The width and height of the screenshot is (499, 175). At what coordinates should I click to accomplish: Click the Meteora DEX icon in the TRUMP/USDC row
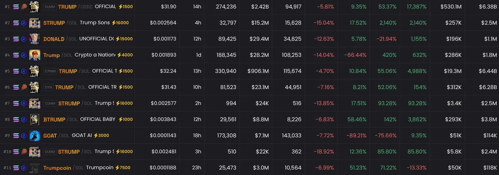click(24, 7)
